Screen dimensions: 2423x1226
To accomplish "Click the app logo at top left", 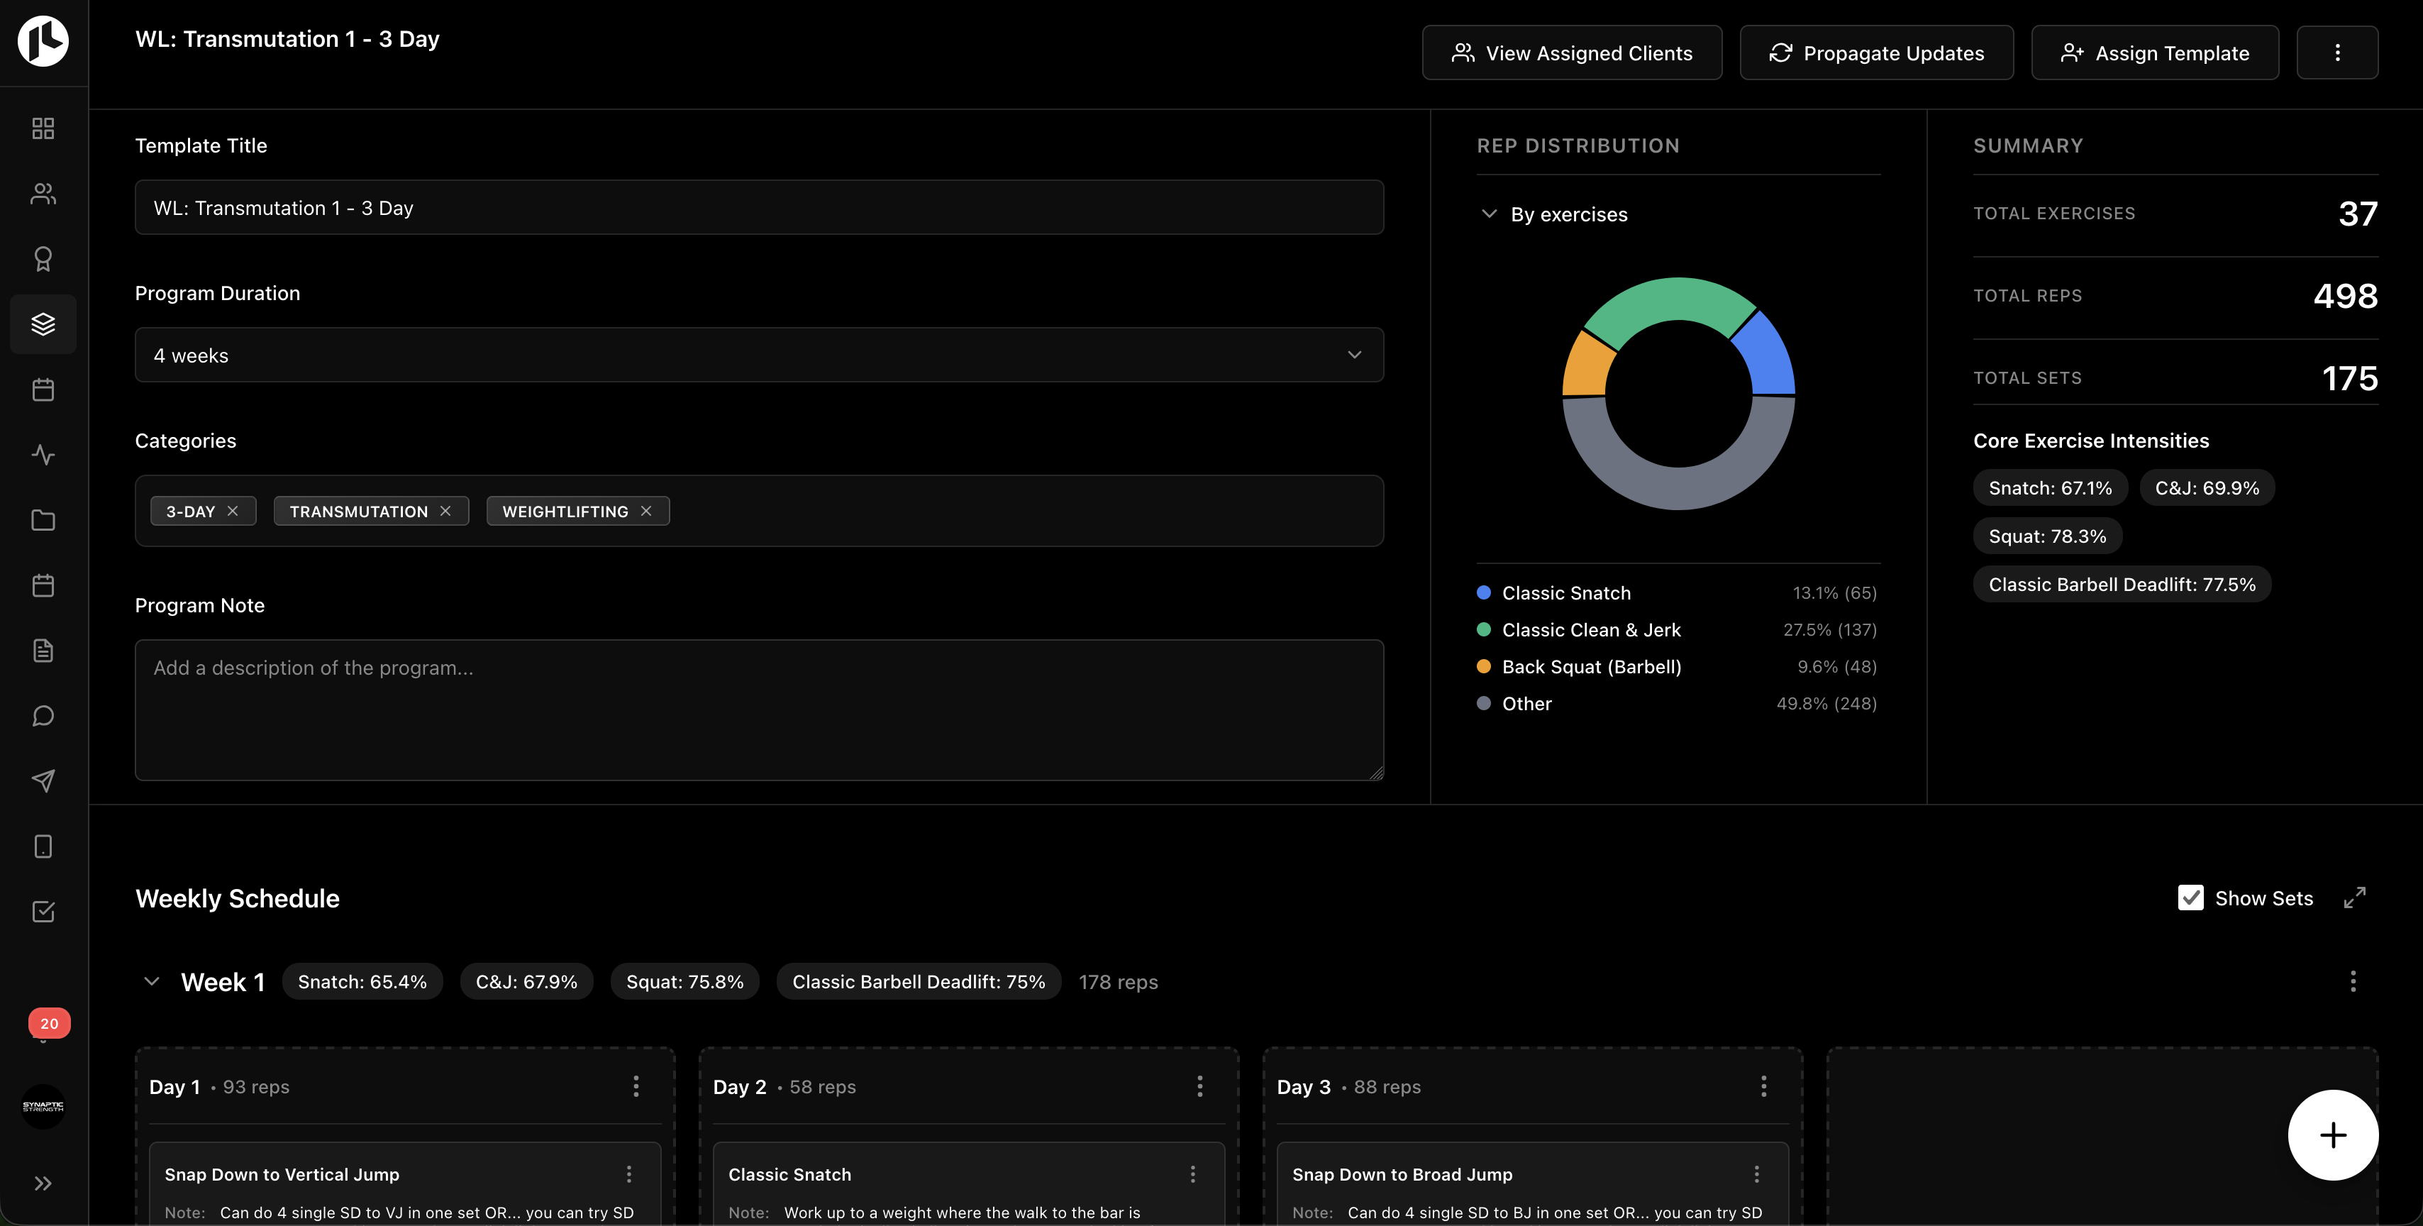I will [x=43, y=40].
